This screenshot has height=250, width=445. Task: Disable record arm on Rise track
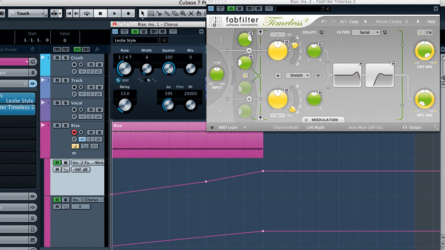pos(74,132)
